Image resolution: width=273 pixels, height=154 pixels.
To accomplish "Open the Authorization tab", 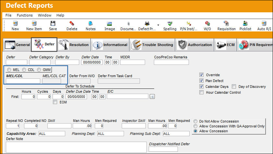I will (x=194, y=45).
